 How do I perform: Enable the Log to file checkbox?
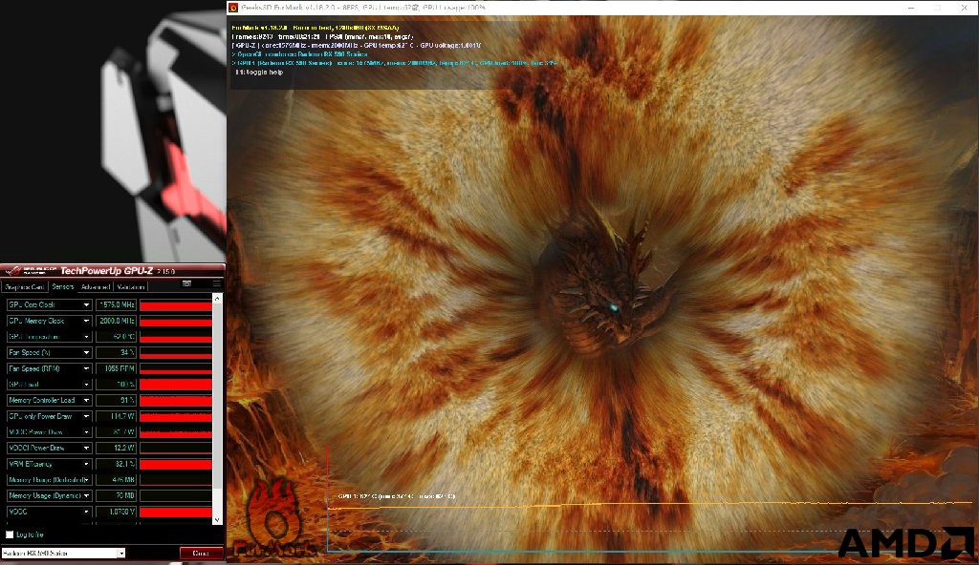[10, 534]
